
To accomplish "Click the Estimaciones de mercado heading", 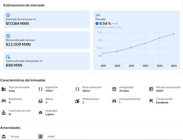I will pyautogui.click(x=24, y=5).
